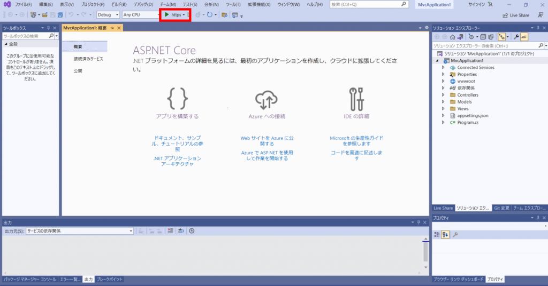
Task: Click the Find in Files folder icon
Action: pos(224,15)
